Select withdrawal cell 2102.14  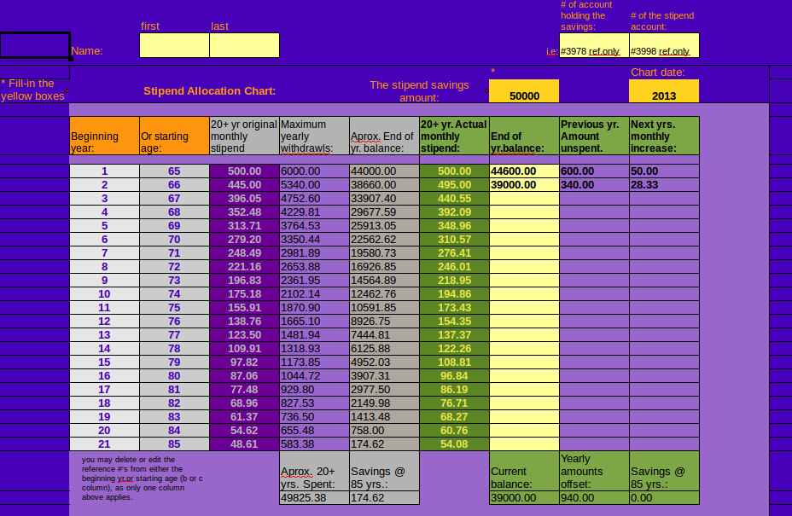(x=314, y=294)
